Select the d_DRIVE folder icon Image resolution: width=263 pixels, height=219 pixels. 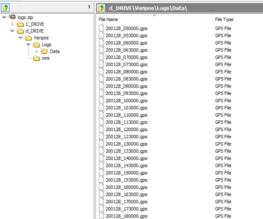20,31
